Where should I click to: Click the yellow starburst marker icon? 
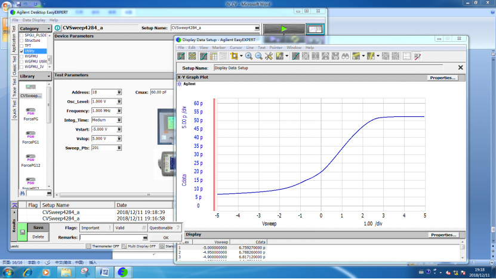[x=192, y=56]
